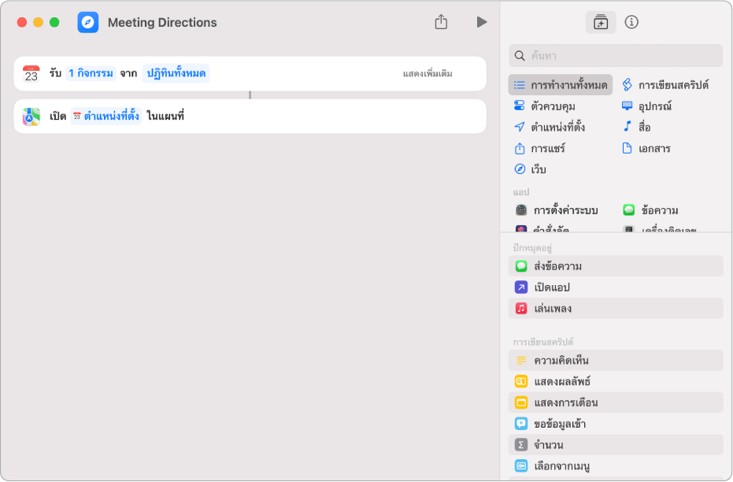Run the Meeting Directions shortcut

point(481,22)
